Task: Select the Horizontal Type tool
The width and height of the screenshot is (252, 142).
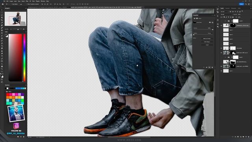Action: coord(2,56)
